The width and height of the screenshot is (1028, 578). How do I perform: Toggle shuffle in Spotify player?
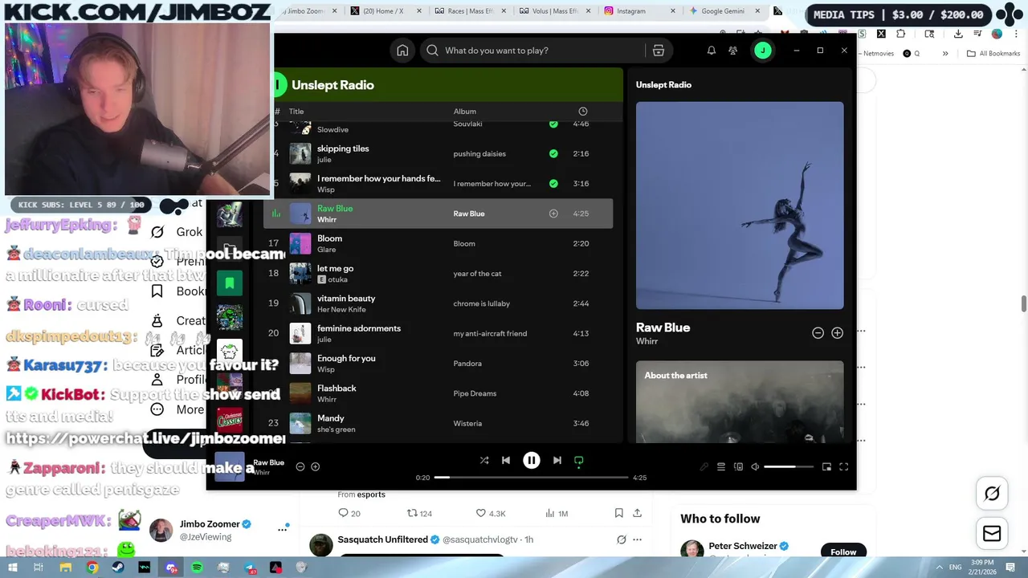(484, 460)
